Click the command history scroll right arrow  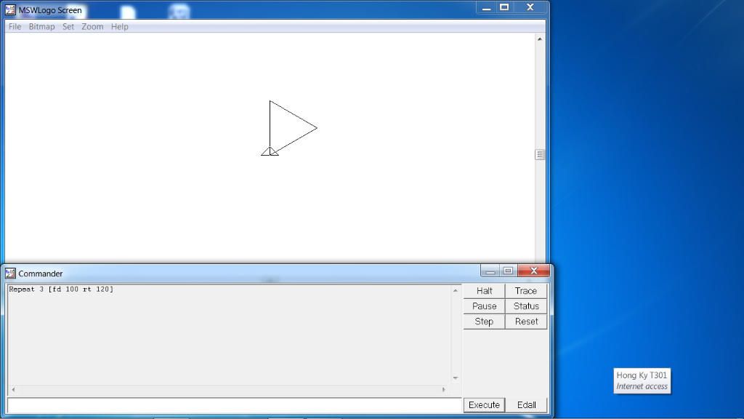coord(444,390)
